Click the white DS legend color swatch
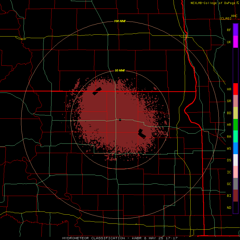240x240 pixels. click(x=235, y=160)
